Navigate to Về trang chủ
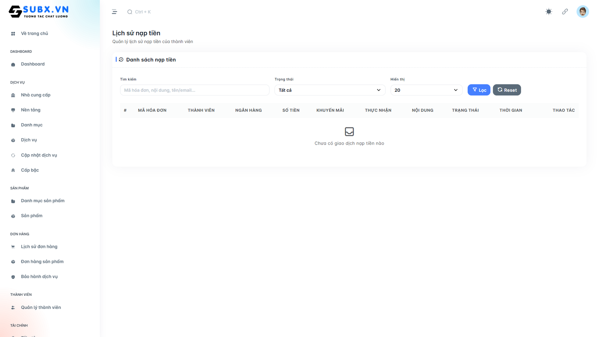This screenshot has width=599, height=337. [x=34, y=33]
